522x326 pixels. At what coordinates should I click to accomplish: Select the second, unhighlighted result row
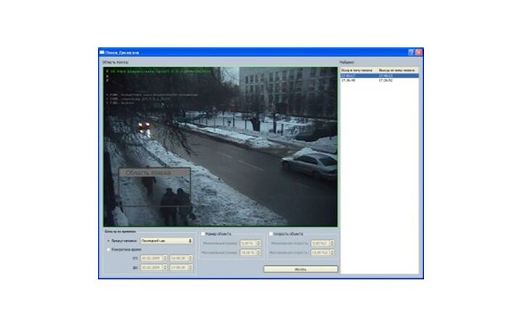pos(379,80)
